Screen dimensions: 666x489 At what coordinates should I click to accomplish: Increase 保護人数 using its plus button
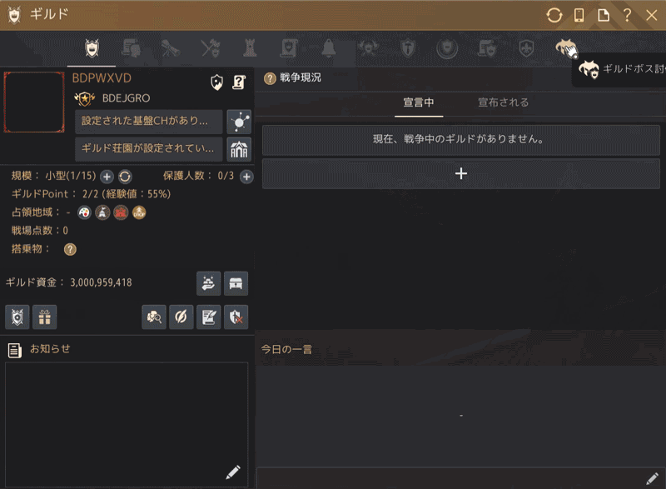246,177
